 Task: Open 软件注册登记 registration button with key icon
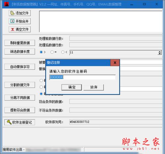click(x=20, y=122)
